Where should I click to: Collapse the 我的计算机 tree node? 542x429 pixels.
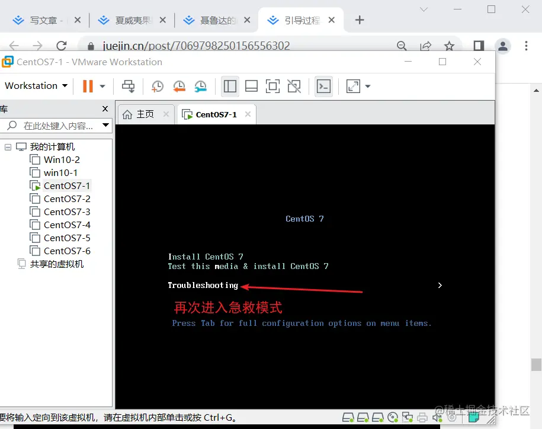pyautogui.click(x=8, y=148)
